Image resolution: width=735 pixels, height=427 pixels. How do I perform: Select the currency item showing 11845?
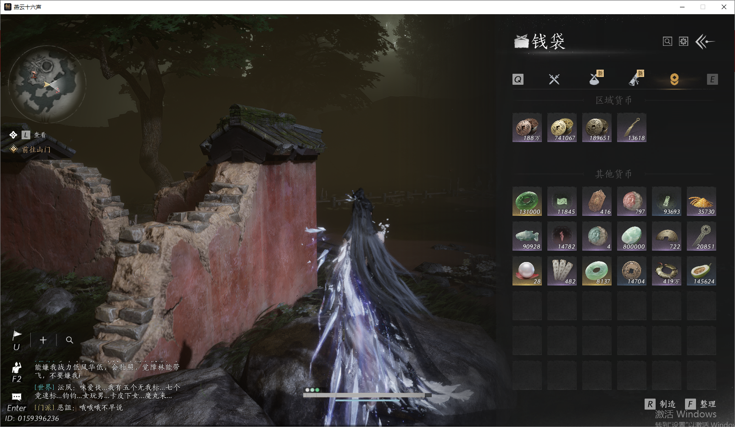point(562,201)
